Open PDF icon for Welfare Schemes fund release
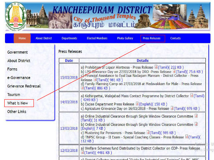Viewport: 214px width, 160px height. click(x=82, y=152)
